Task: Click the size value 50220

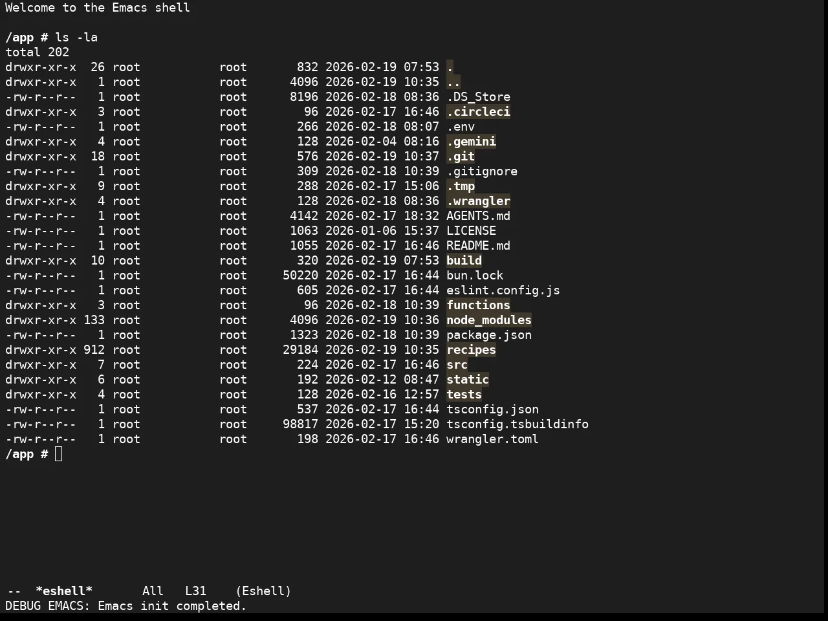Action: coord(300,276)
